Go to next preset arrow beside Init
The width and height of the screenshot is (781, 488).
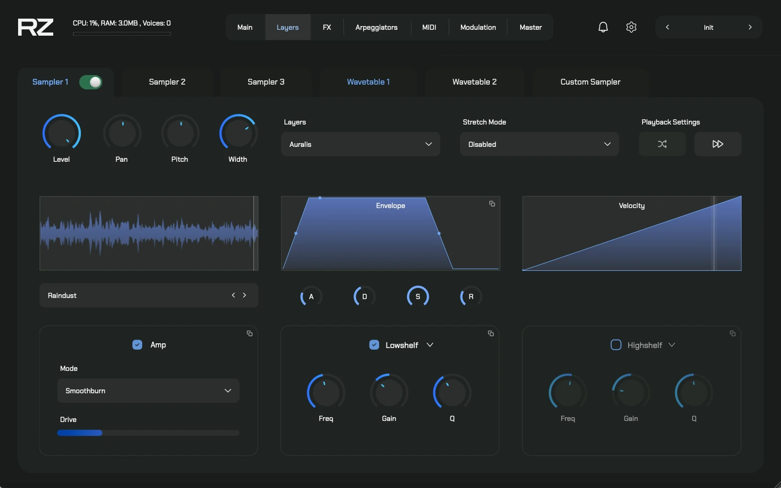coord(750,27)
